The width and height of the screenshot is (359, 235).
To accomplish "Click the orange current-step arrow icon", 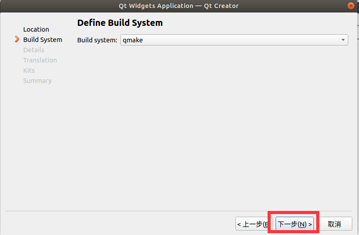I will (17, 39).
